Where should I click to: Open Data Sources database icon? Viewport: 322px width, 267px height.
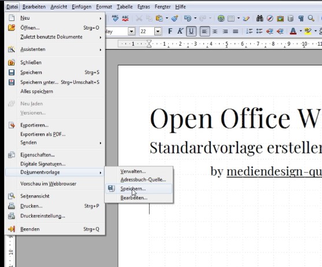point(290,19)
